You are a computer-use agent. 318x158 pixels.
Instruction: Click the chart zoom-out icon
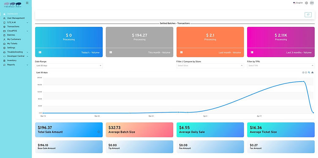coord(306,72)
